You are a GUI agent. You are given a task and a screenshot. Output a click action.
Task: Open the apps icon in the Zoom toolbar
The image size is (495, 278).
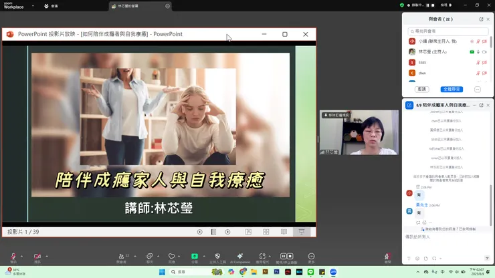[x=262, y=256]
